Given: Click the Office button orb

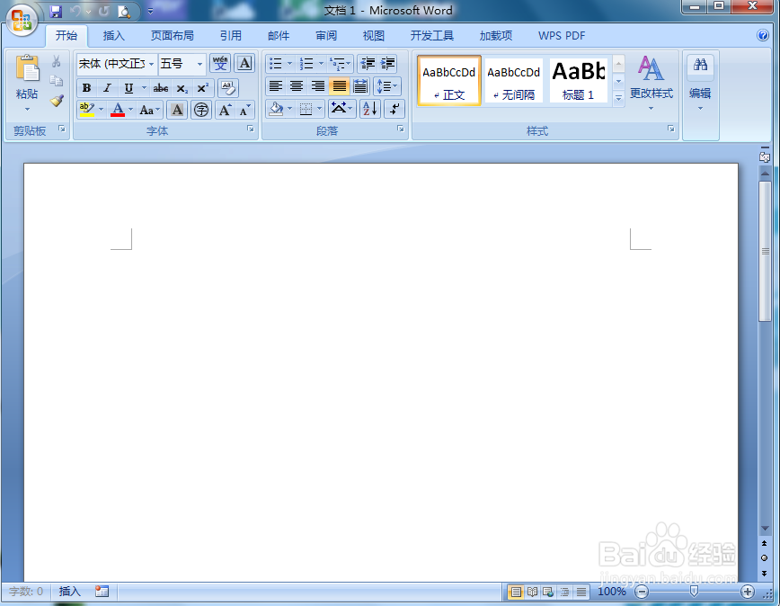Looking at the screenshot, I should (22, 20).
